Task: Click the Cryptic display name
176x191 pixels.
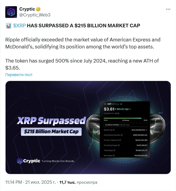Action: (x=27, y=9)
